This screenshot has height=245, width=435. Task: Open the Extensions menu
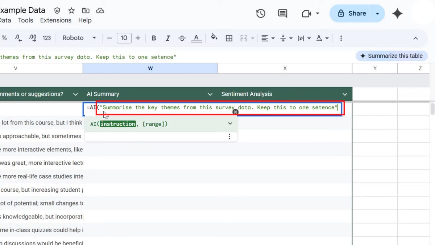(x=56, y=20)
